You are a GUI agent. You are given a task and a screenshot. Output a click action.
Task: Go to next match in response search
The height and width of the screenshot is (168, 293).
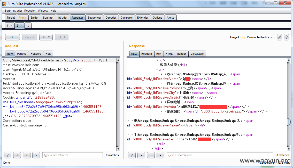[x=160, y=155]
